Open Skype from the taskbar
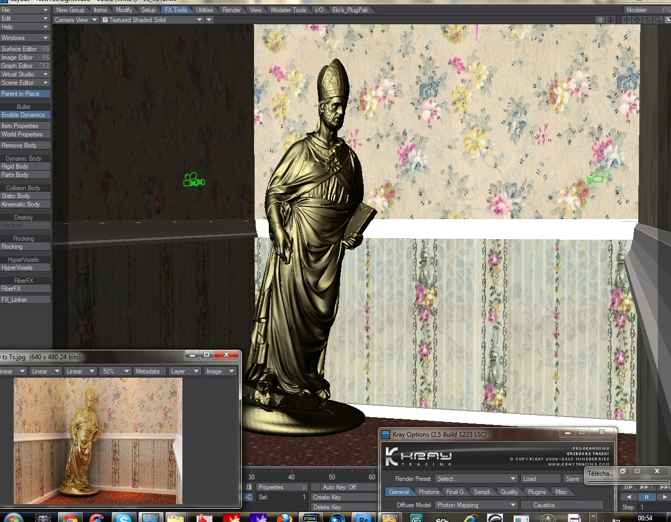Viewport: 671px width, 522px height. point(123,518)
